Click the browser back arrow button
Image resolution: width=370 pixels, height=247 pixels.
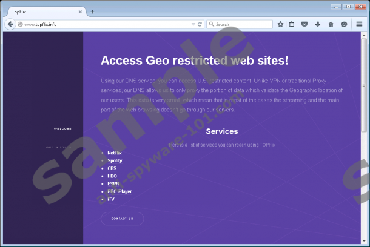[x=10, y=24]
